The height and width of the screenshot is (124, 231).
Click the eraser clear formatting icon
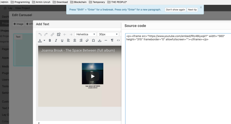tap(87, 41)
